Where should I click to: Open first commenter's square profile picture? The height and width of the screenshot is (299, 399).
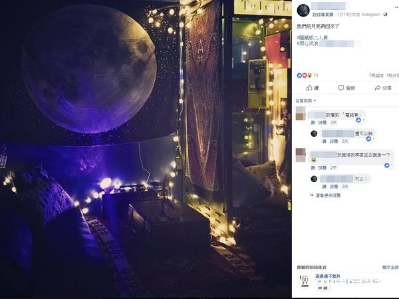pyautogui.click(x=301, y=114)
